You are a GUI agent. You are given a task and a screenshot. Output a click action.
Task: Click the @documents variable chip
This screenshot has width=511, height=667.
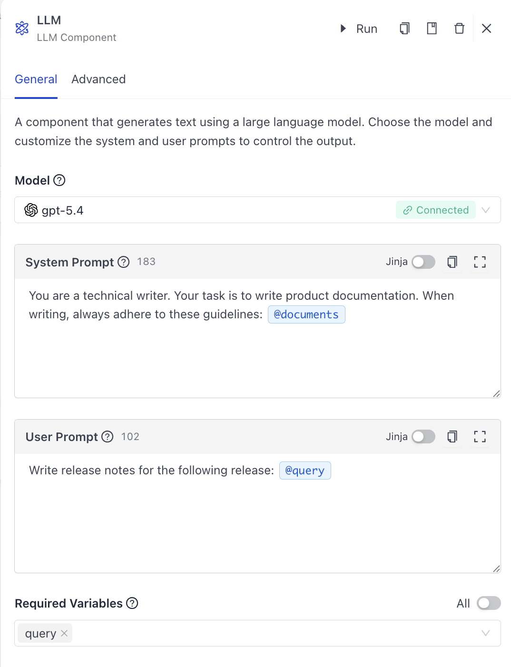(x=306, y=314)
